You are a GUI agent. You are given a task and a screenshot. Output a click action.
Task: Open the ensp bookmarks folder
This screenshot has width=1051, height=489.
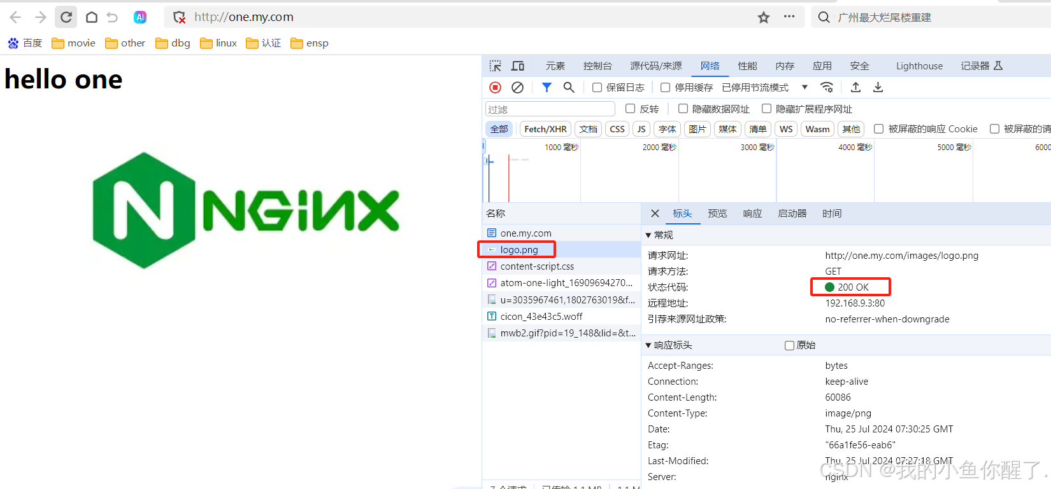pos(310,43)
